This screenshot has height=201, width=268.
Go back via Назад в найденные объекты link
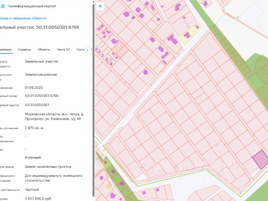tap(23, 18)
